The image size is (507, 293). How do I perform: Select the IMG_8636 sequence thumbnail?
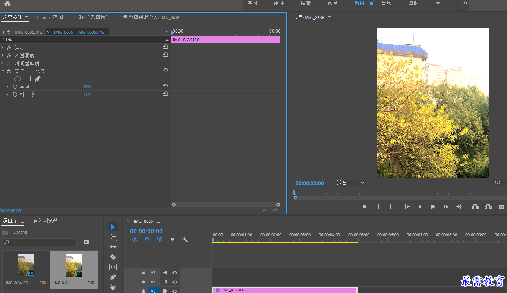74,265
